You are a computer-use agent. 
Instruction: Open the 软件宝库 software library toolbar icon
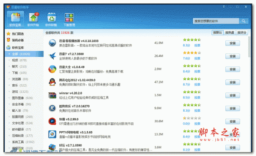click(15, 19)
